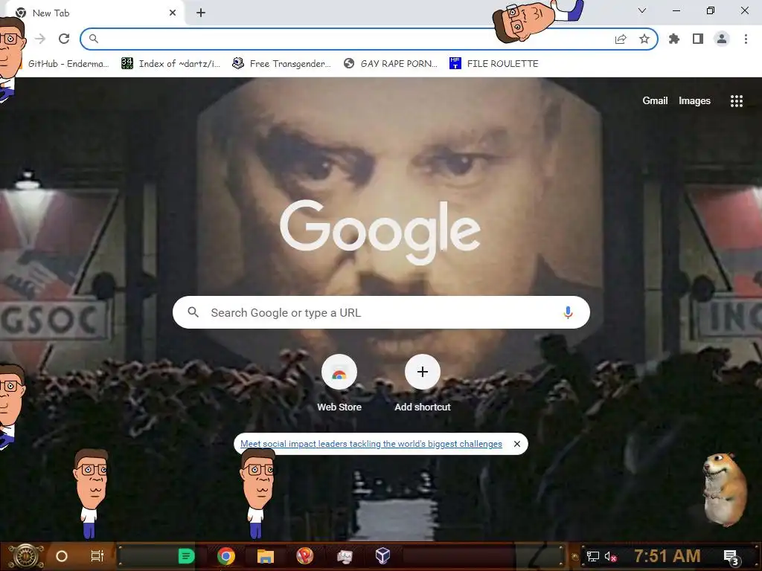The width and height of the screenshot is (762, 571).
Task: Toggle the Chrome side panel icon
Action: coord(698,39)
